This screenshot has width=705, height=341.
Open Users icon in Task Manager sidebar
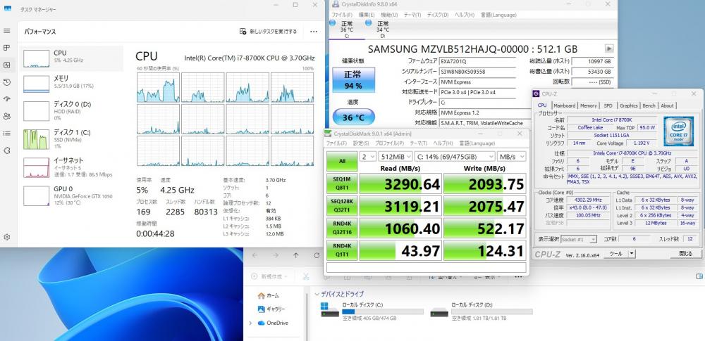[x=7, y=116]
